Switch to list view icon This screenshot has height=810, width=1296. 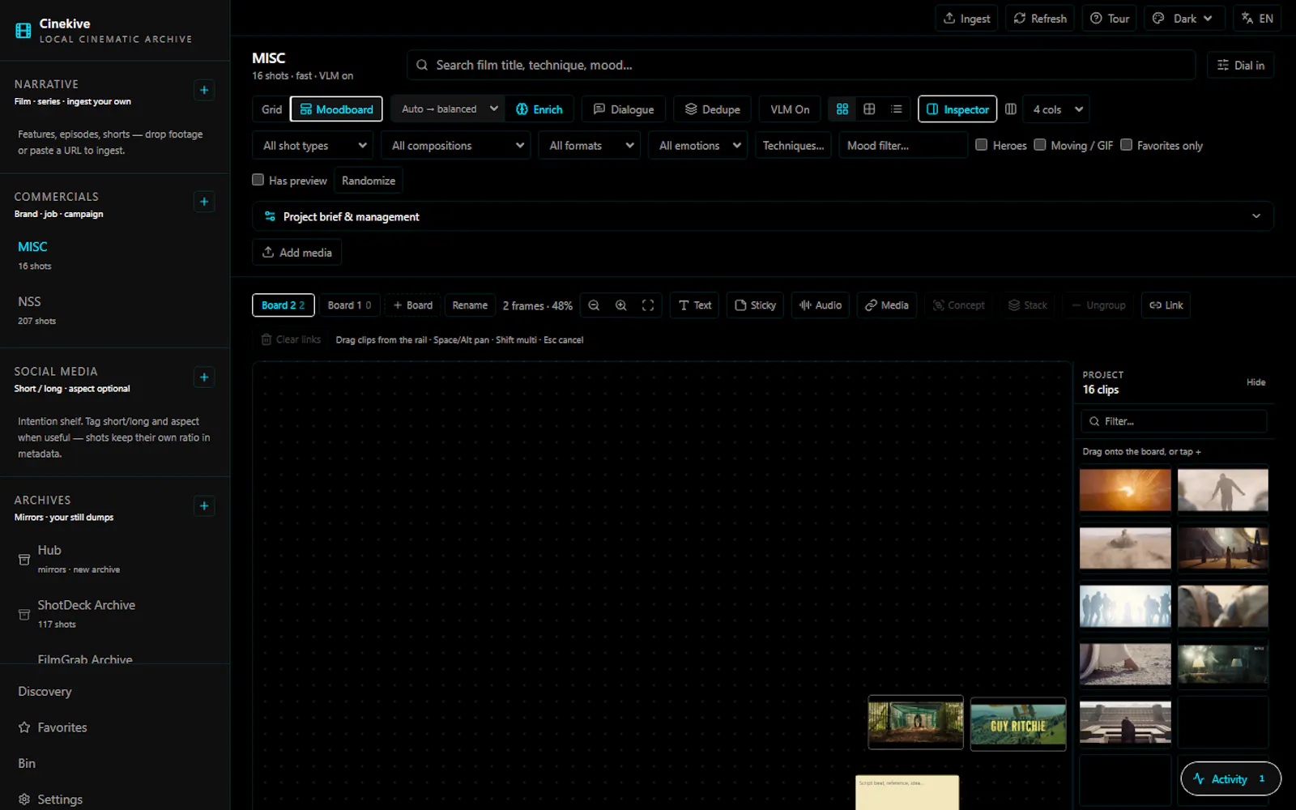(x=896, y=109)
